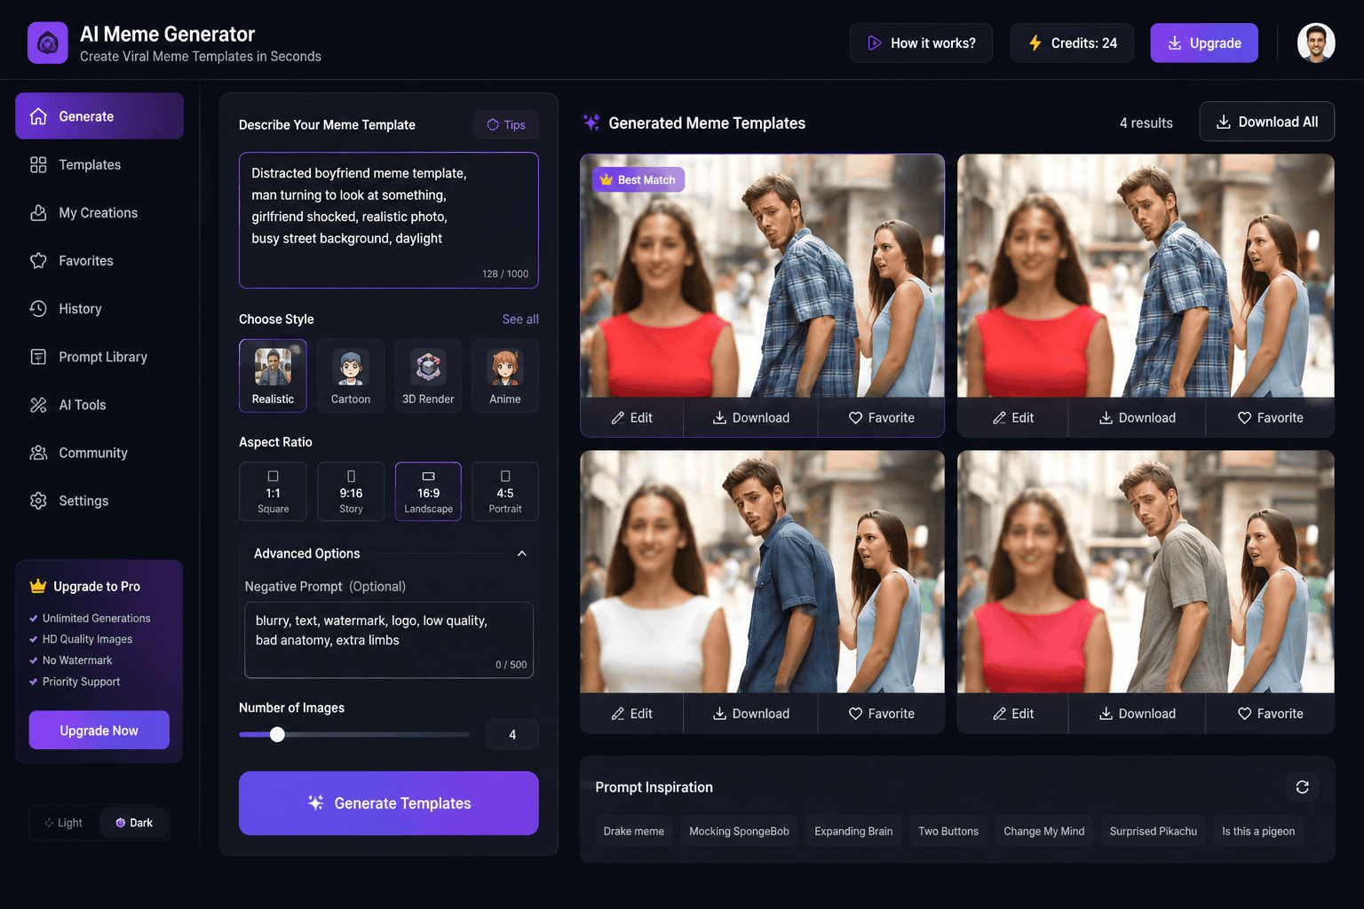The image size is (1364, 909).
Task: Click the Negative Prompt text field
Action: pos(389,640)
